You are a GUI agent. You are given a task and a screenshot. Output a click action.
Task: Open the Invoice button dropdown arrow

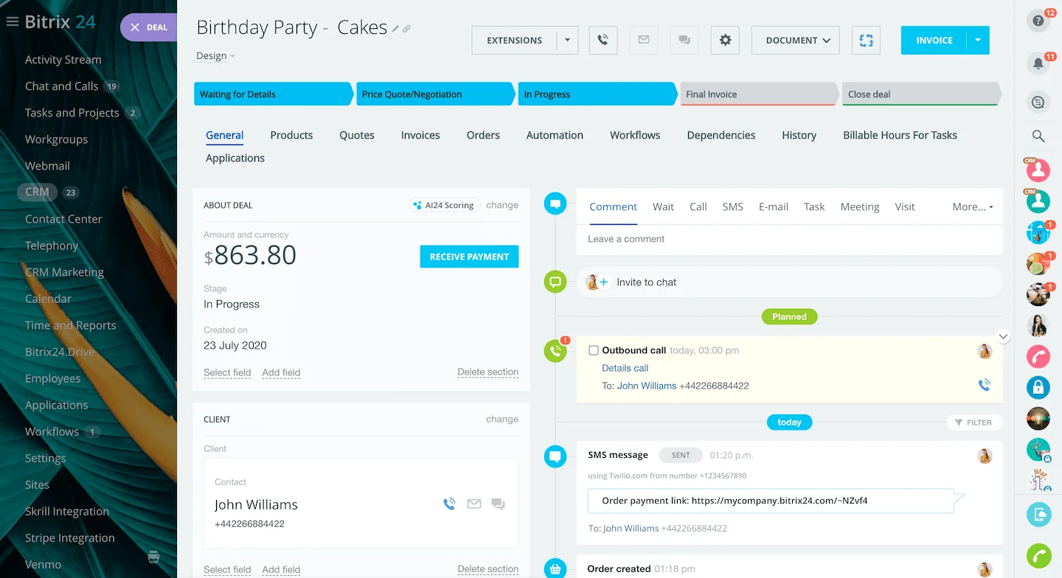click(x=977, y=41)
